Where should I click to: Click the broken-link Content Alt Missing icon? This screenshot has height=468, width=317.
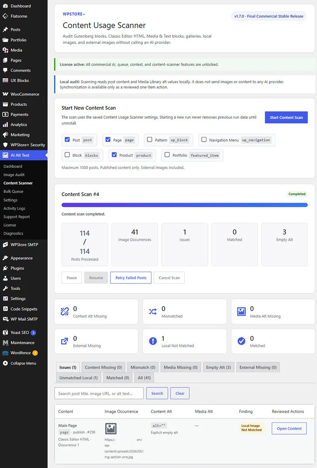(x=65, y=312)
